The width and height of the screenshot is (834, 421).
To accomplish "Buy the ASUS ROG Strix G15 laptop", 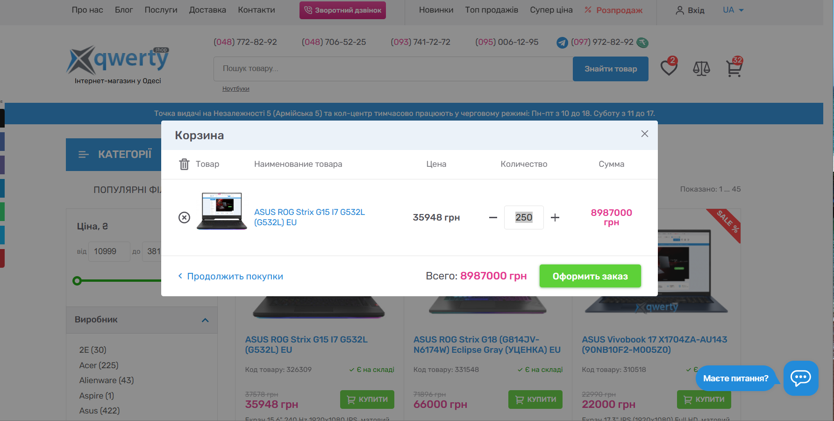I will tap(367, 400).
